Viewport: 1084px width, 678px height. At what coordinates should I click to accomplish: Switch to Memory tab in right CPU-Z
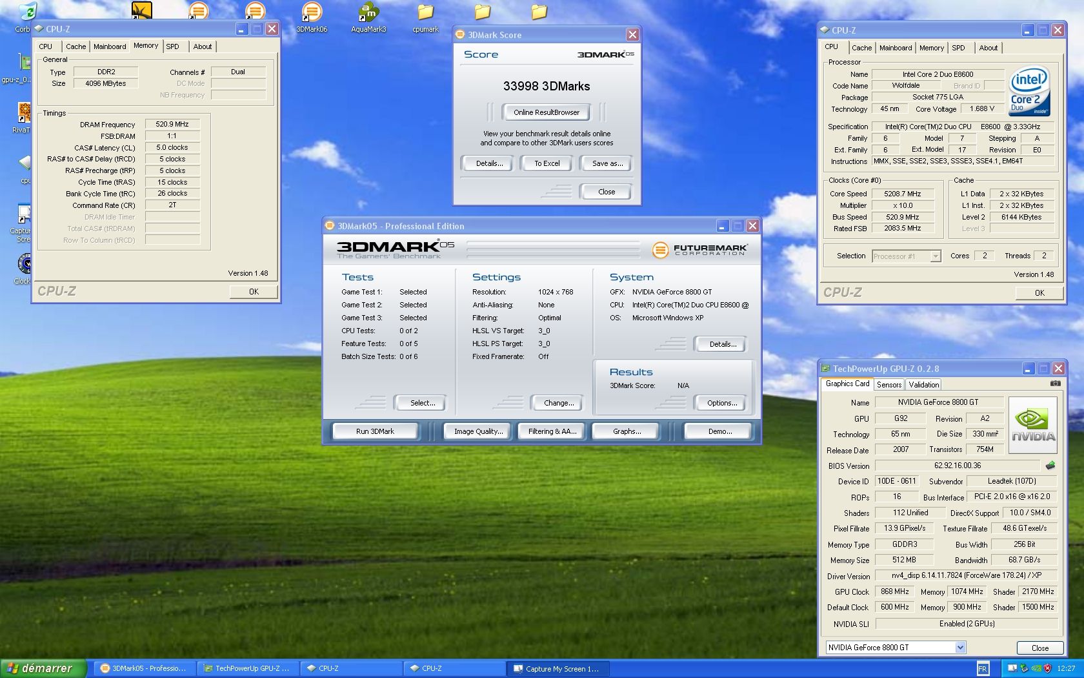point(932,48)
